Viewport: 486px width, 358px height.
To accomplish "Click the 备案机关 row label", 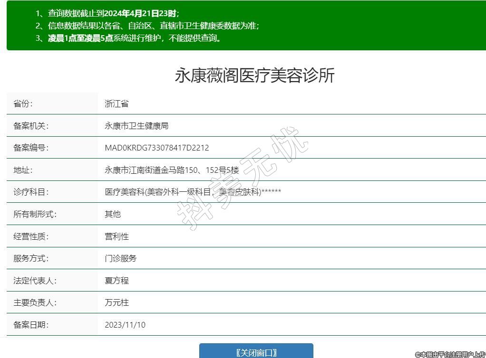I will (x=31, y=126).
